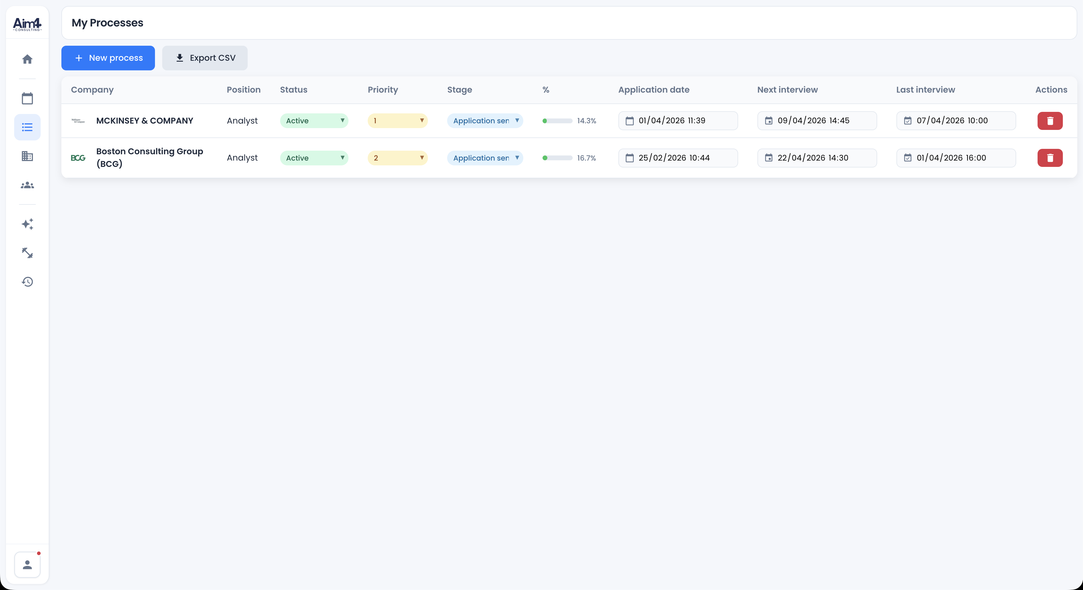The height and width of the screenshot is (590, 1083).
Task: Delete the Boston Consulting Group process
Action: click(x=1050, y=158)
